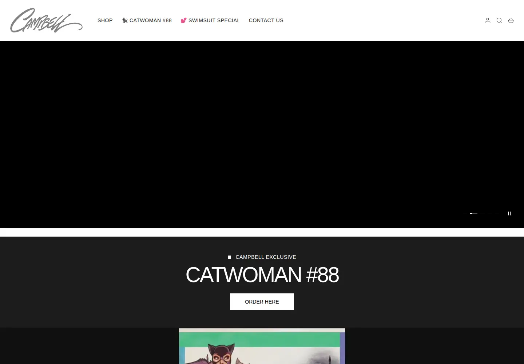The width and height of the screenshot is (524, 364).
Task: Open the SHOP menu
Action: (105, 20)
